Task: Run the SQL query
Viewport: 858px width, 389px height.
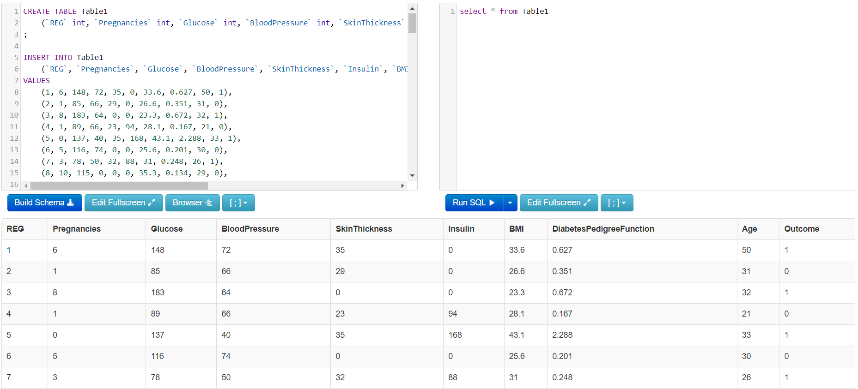Action: pos(474,203)
